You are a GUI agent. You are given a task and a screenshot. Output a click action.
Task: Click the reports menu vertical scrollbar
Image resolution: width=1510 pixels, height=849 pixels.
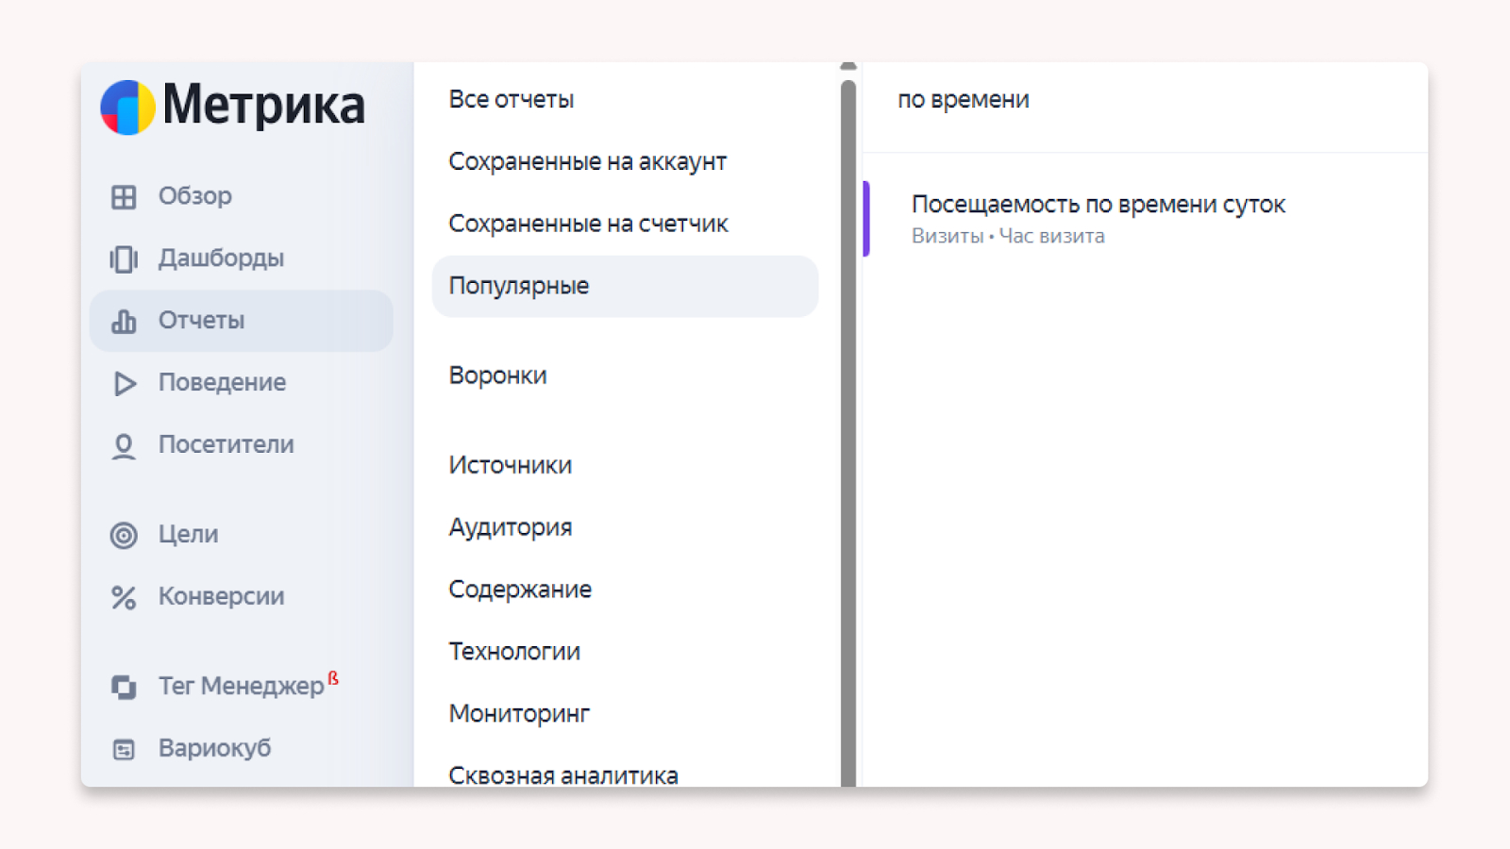(848, 424)
